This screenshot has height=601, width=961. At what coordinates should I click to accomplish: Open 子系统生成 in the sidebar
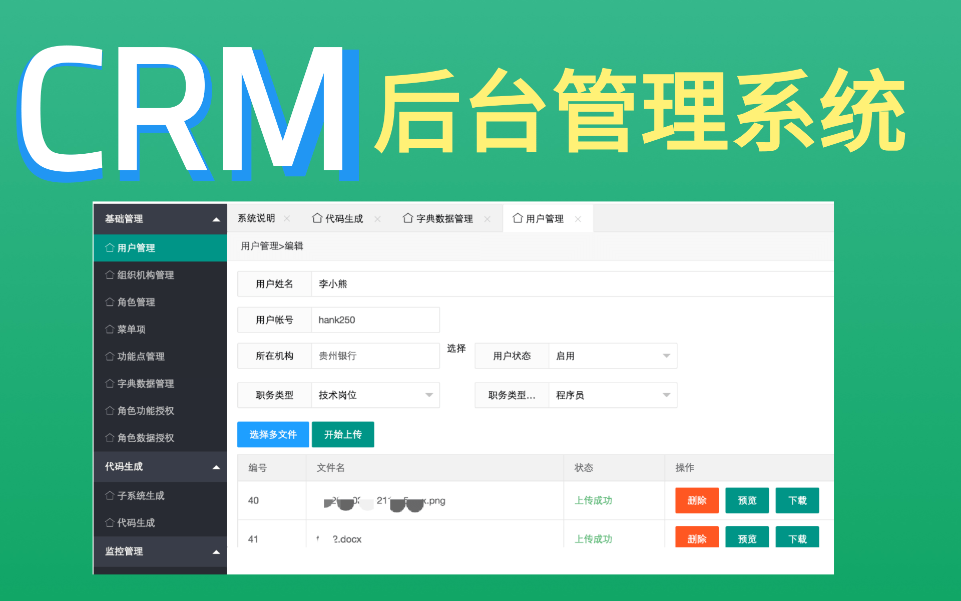point(160,495)
